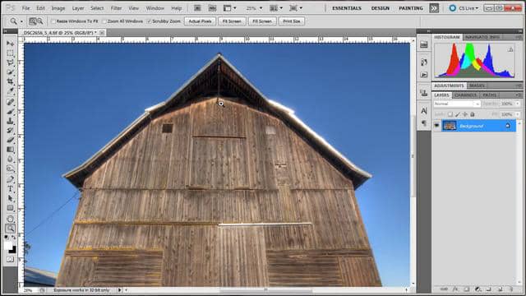
Task: Click the Fit Screen button
Action: click(232, 21)
